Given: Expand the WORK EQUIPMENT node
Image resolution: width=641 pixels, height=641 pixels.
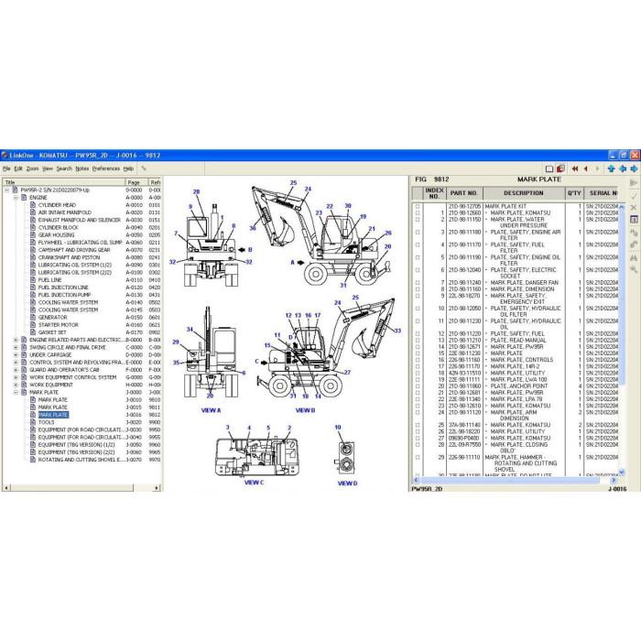Looking at the screenshot, I should 16,385.
